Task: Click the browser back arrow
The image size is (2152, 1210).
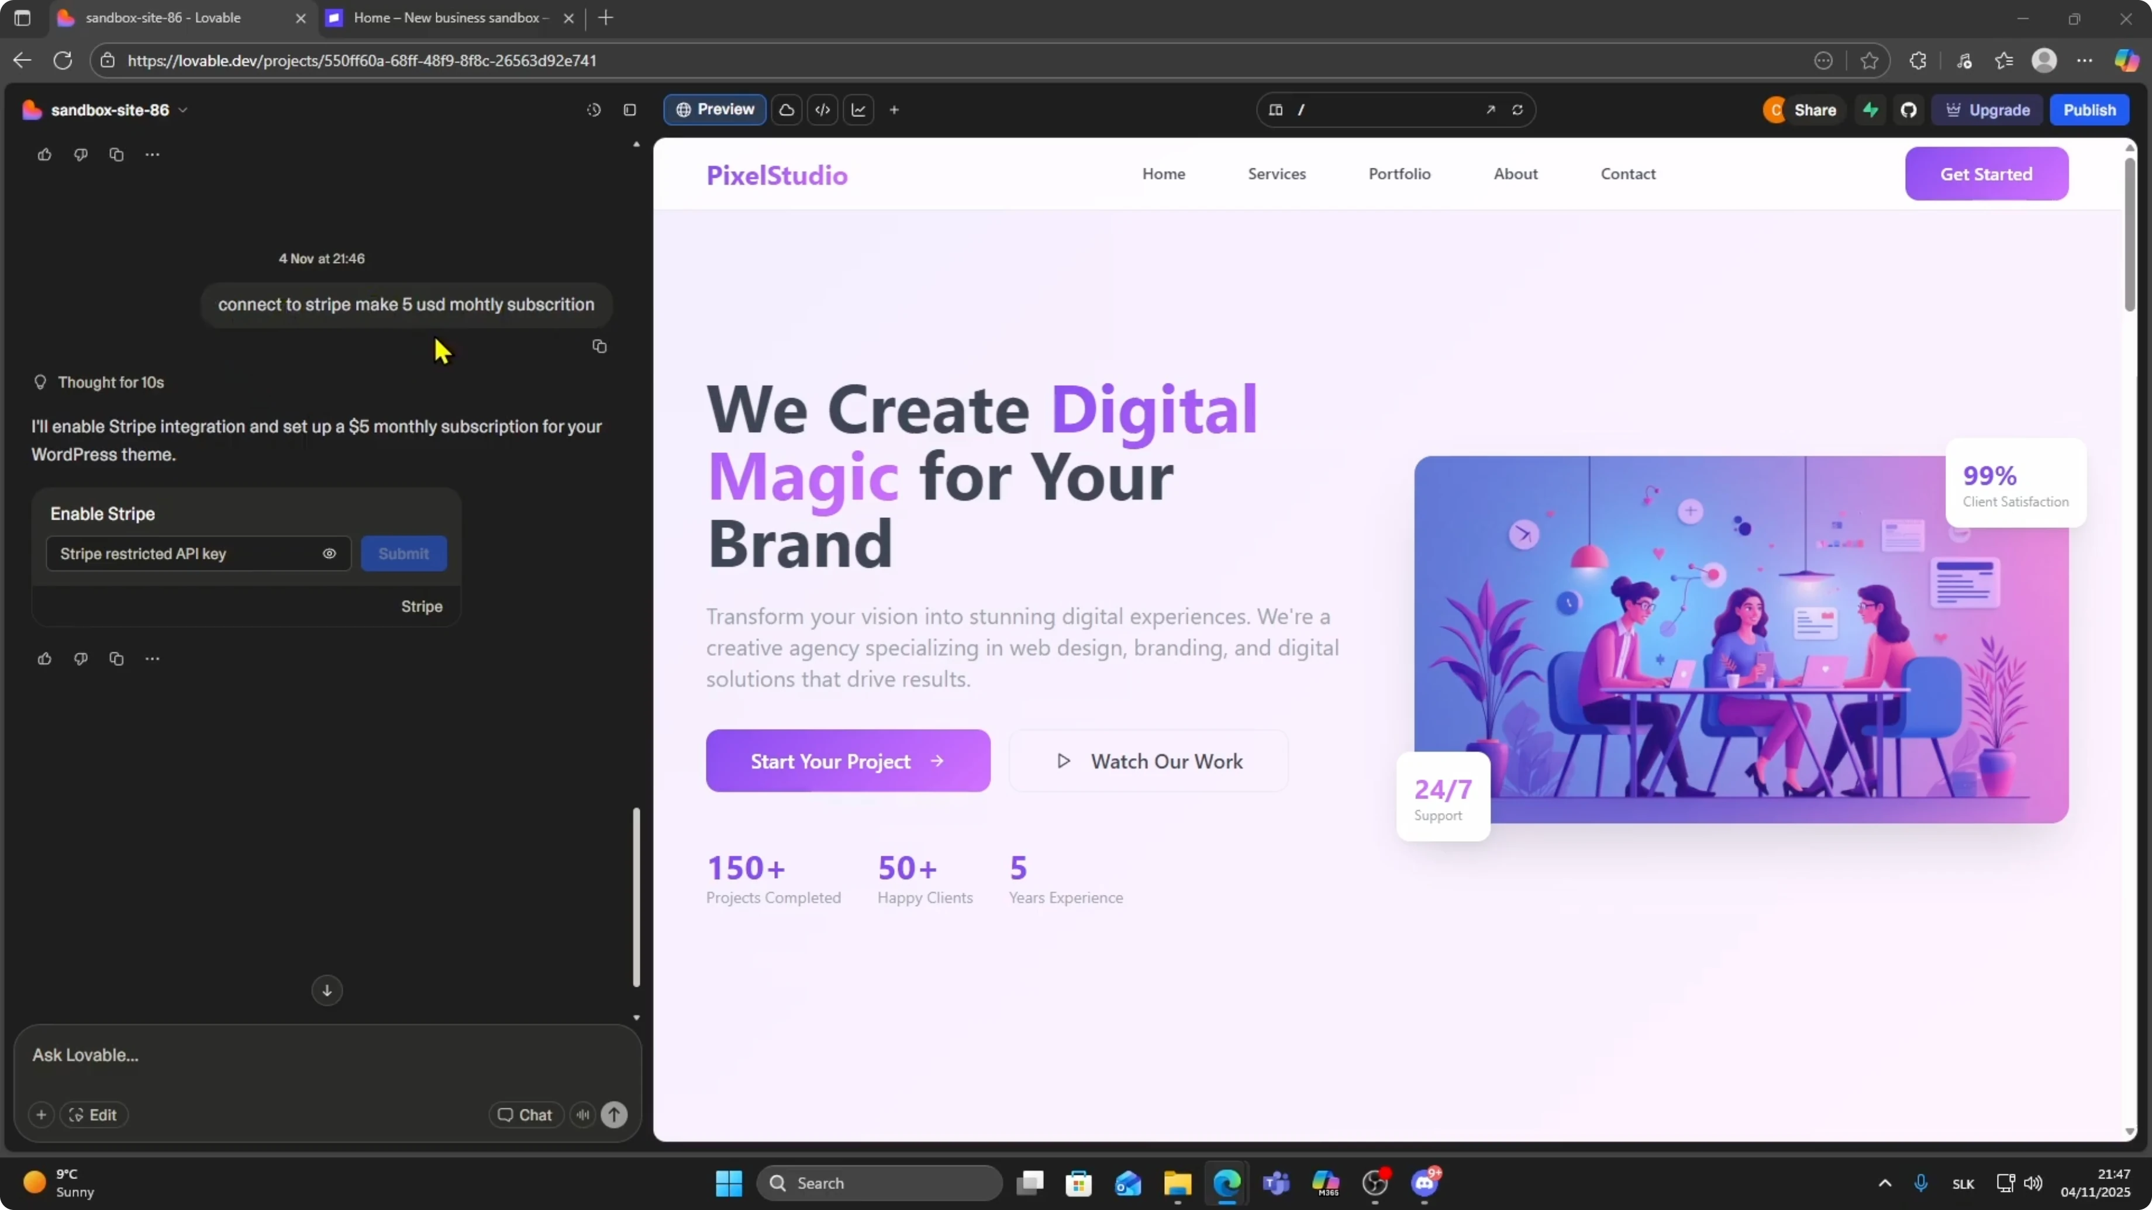Action: pyautogui.click(x=23, y=60)
